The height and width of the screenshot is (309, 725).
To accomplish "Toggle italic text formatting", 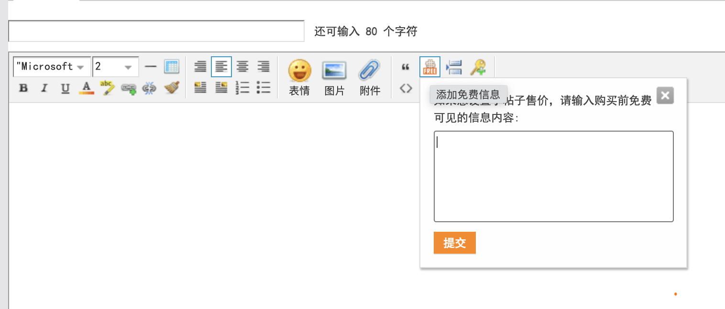I will [x=44, y=88].
